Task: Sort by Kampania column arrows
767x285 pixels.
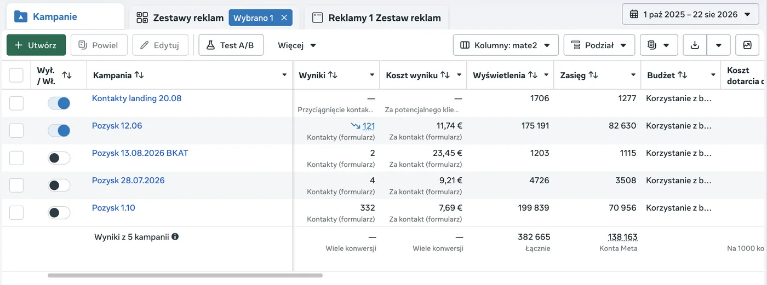Action: [139, 75]
